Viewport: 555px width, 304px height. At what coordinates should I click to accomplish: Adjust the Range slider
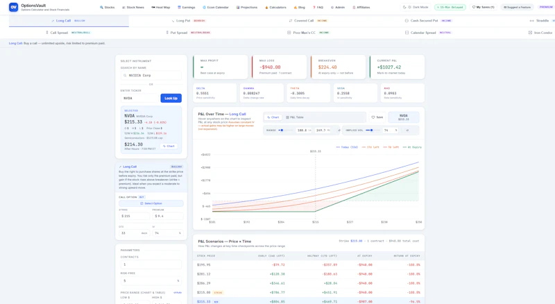285,130
